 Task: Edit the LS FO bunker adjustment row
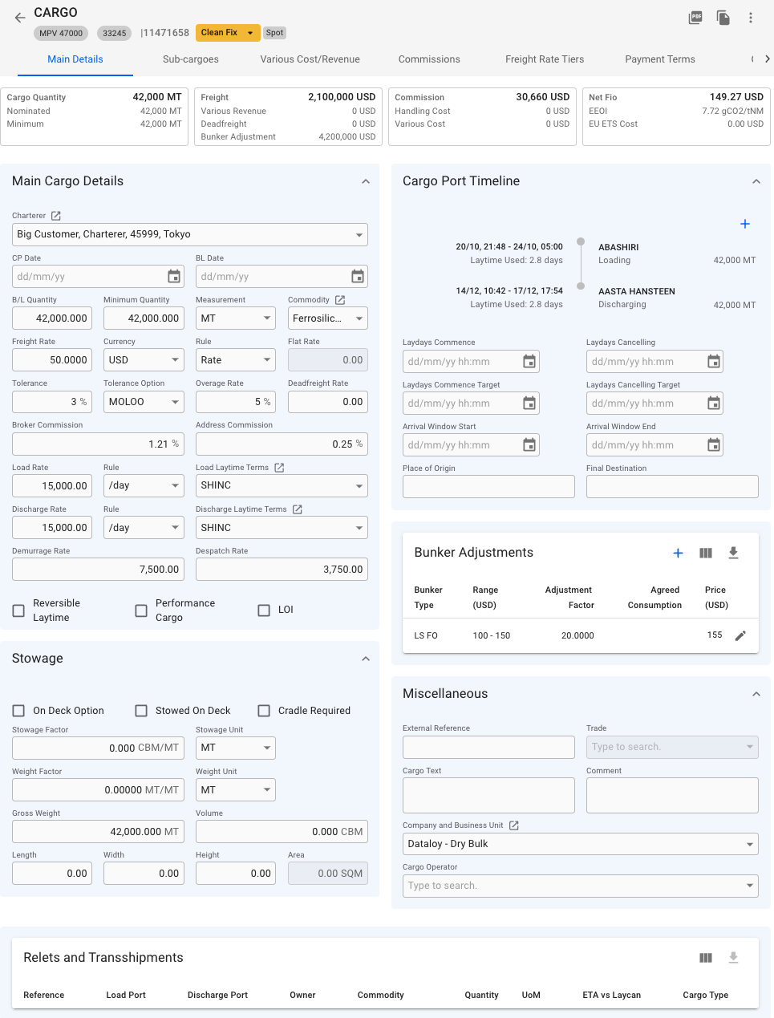(740, 635)
